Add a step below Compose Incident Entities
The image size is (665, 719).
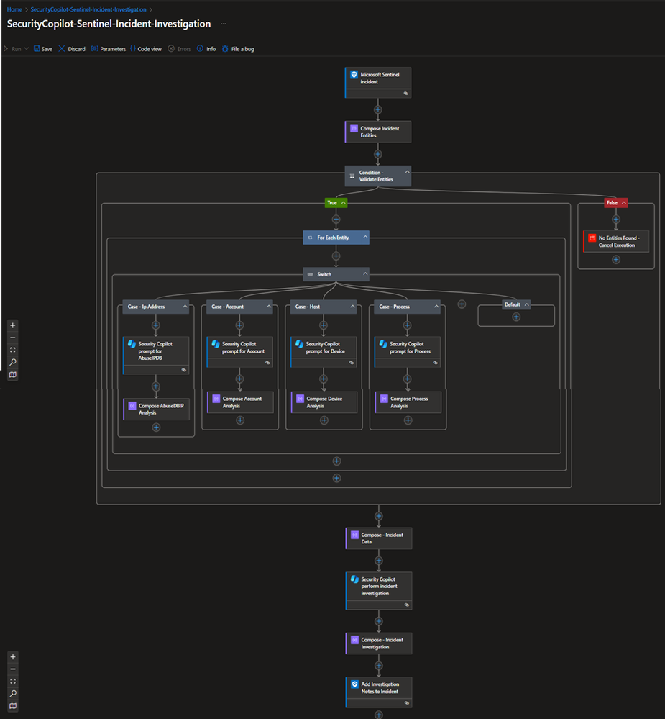pyautogui.click(x=378, y=154)
